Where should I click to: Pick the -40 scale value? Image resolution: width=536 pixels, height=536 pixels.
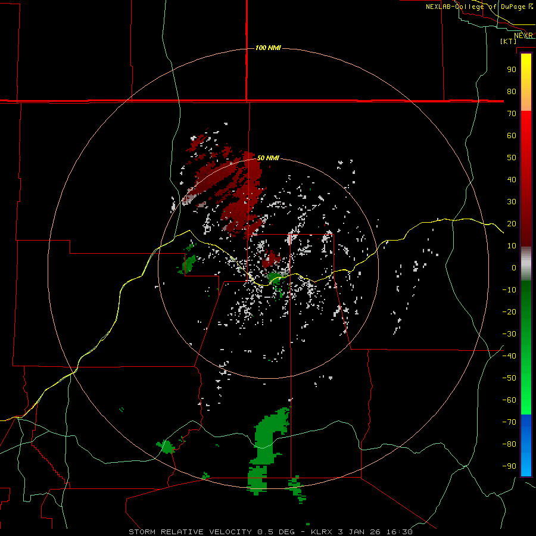509,356
